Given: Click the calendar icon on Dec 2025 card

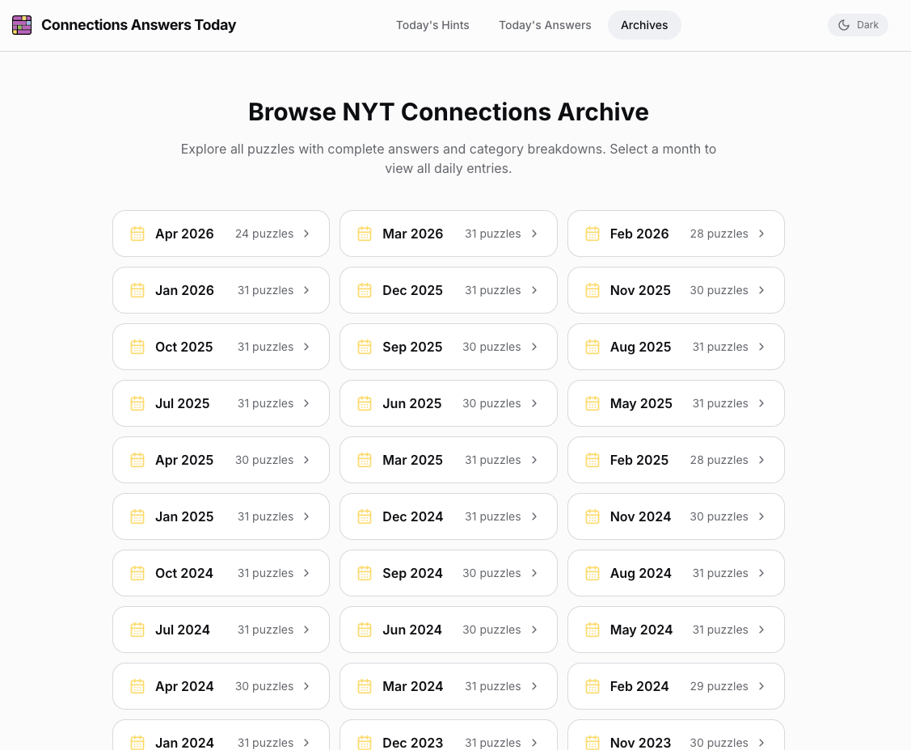Looking at the screenshot, I should click(x=365, y=290).
